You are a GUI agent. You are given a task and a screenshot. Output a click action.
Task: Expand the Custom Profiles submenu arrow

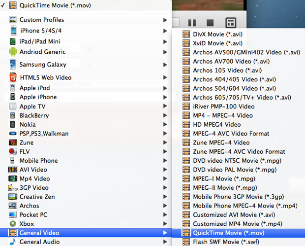[165, 20]
